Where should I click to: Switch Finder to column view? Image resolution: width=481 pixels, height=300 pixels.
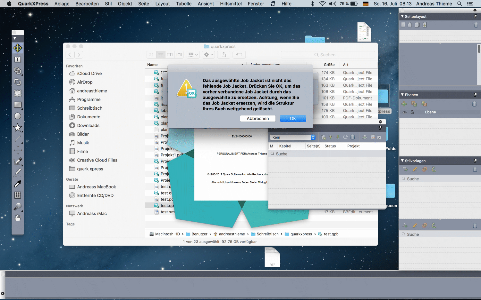(170, 55)
